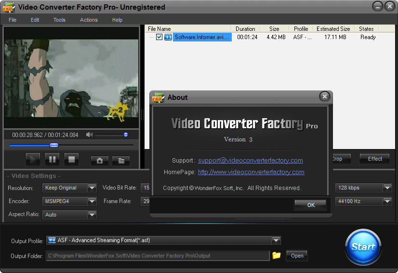Click the Play button under the preview
Screen dimensions: 398x273
pos(33,159)
